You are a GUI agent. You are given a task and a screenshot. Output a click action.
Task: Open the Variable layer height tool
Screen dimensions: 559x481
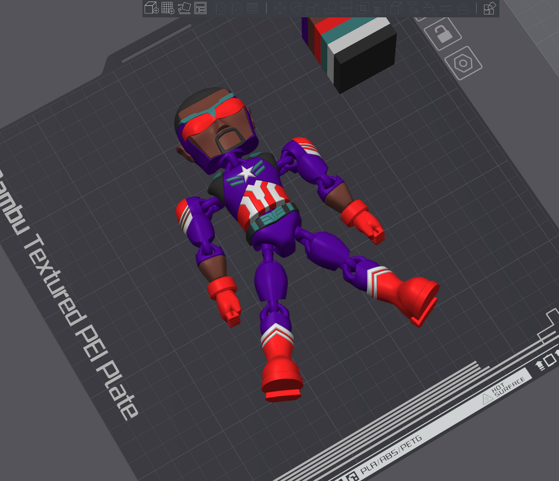(252, 8)
